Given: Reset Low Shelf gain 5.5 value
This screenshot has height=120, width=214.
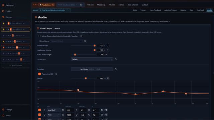Looking at the screenshot, I should click(x=89, y=110).
